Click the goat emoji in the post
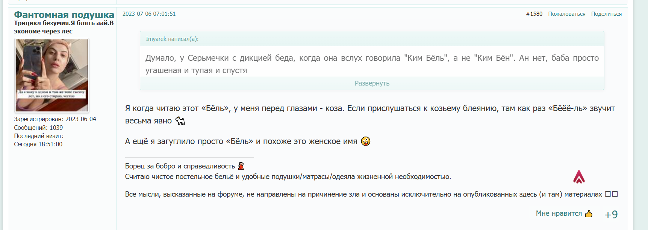 [180, 121]
